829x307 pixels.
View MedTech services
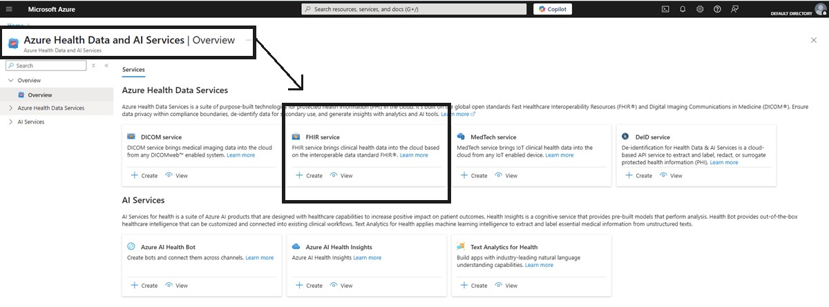tap(506, 176)
